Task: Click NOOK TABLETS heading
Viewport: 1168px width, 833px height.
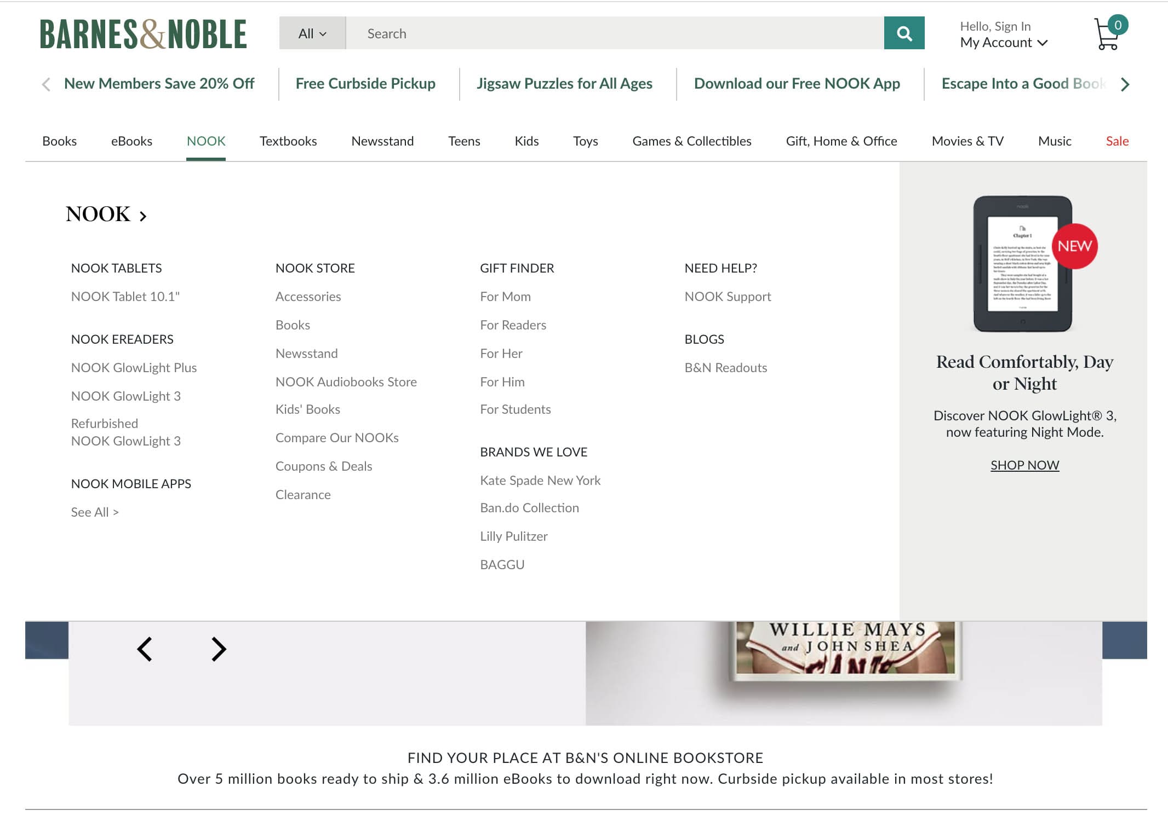Action: click(117, 268)
